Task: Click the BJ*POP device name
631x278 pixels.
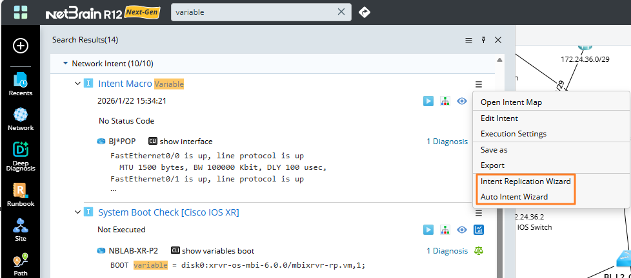Action: pos(123,141)
